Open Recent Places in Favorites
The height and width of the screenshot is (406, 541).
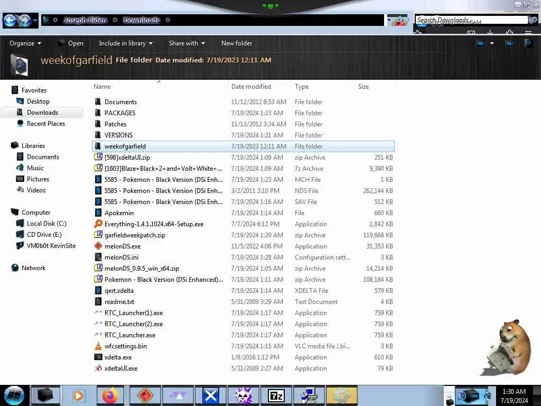click(46, 123)
